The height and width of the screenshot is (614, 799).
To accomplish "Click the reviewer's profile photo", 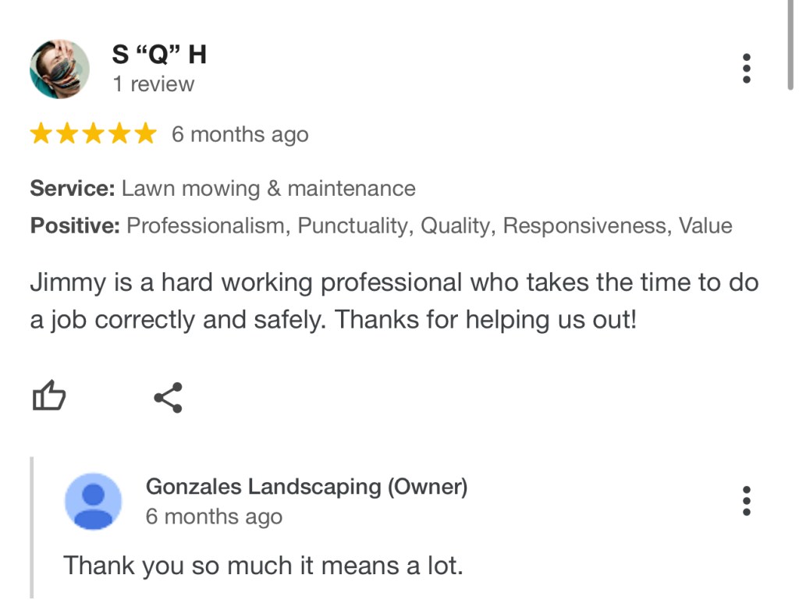I will click(59, 69).
